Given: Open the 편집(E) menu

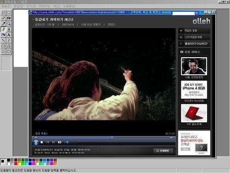Looking at the screenshot, I should [x=18, y=6].
